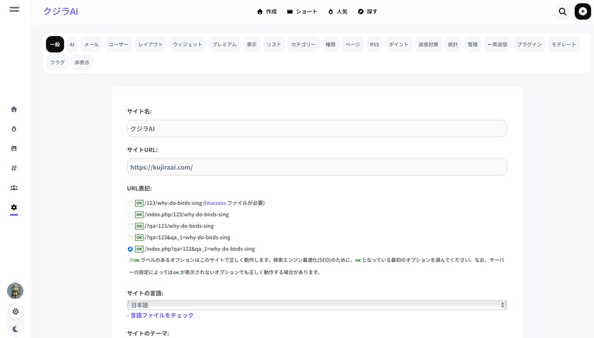Viewport: 594px width, 338px height.
Task: Open the sidebar image gallery icon
Action: (x=14, y=149)
